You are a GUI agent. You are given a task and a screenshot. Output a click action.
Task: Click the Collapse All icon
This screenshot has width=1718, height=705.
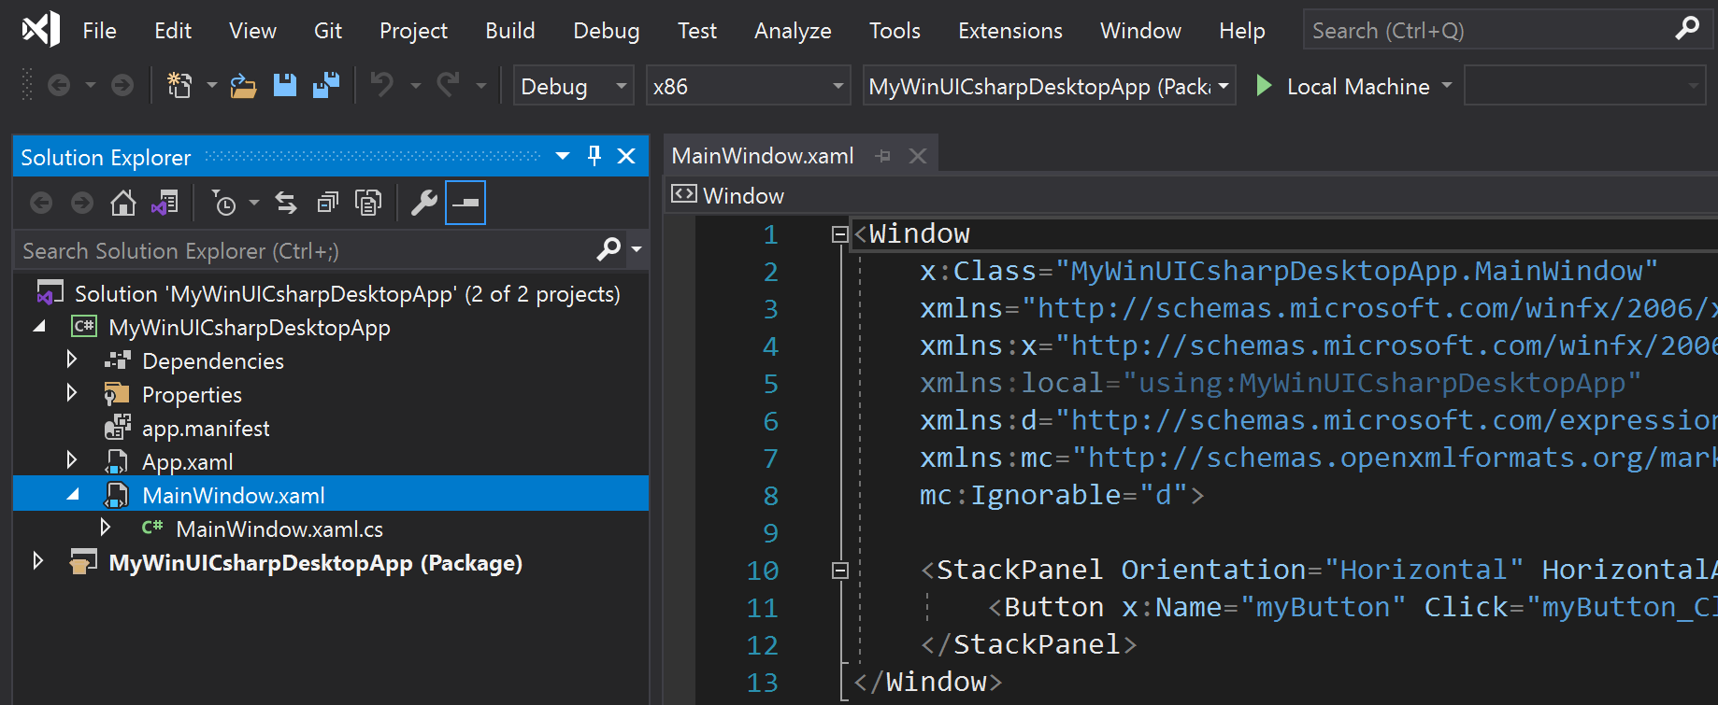click(x=327, y=203)
